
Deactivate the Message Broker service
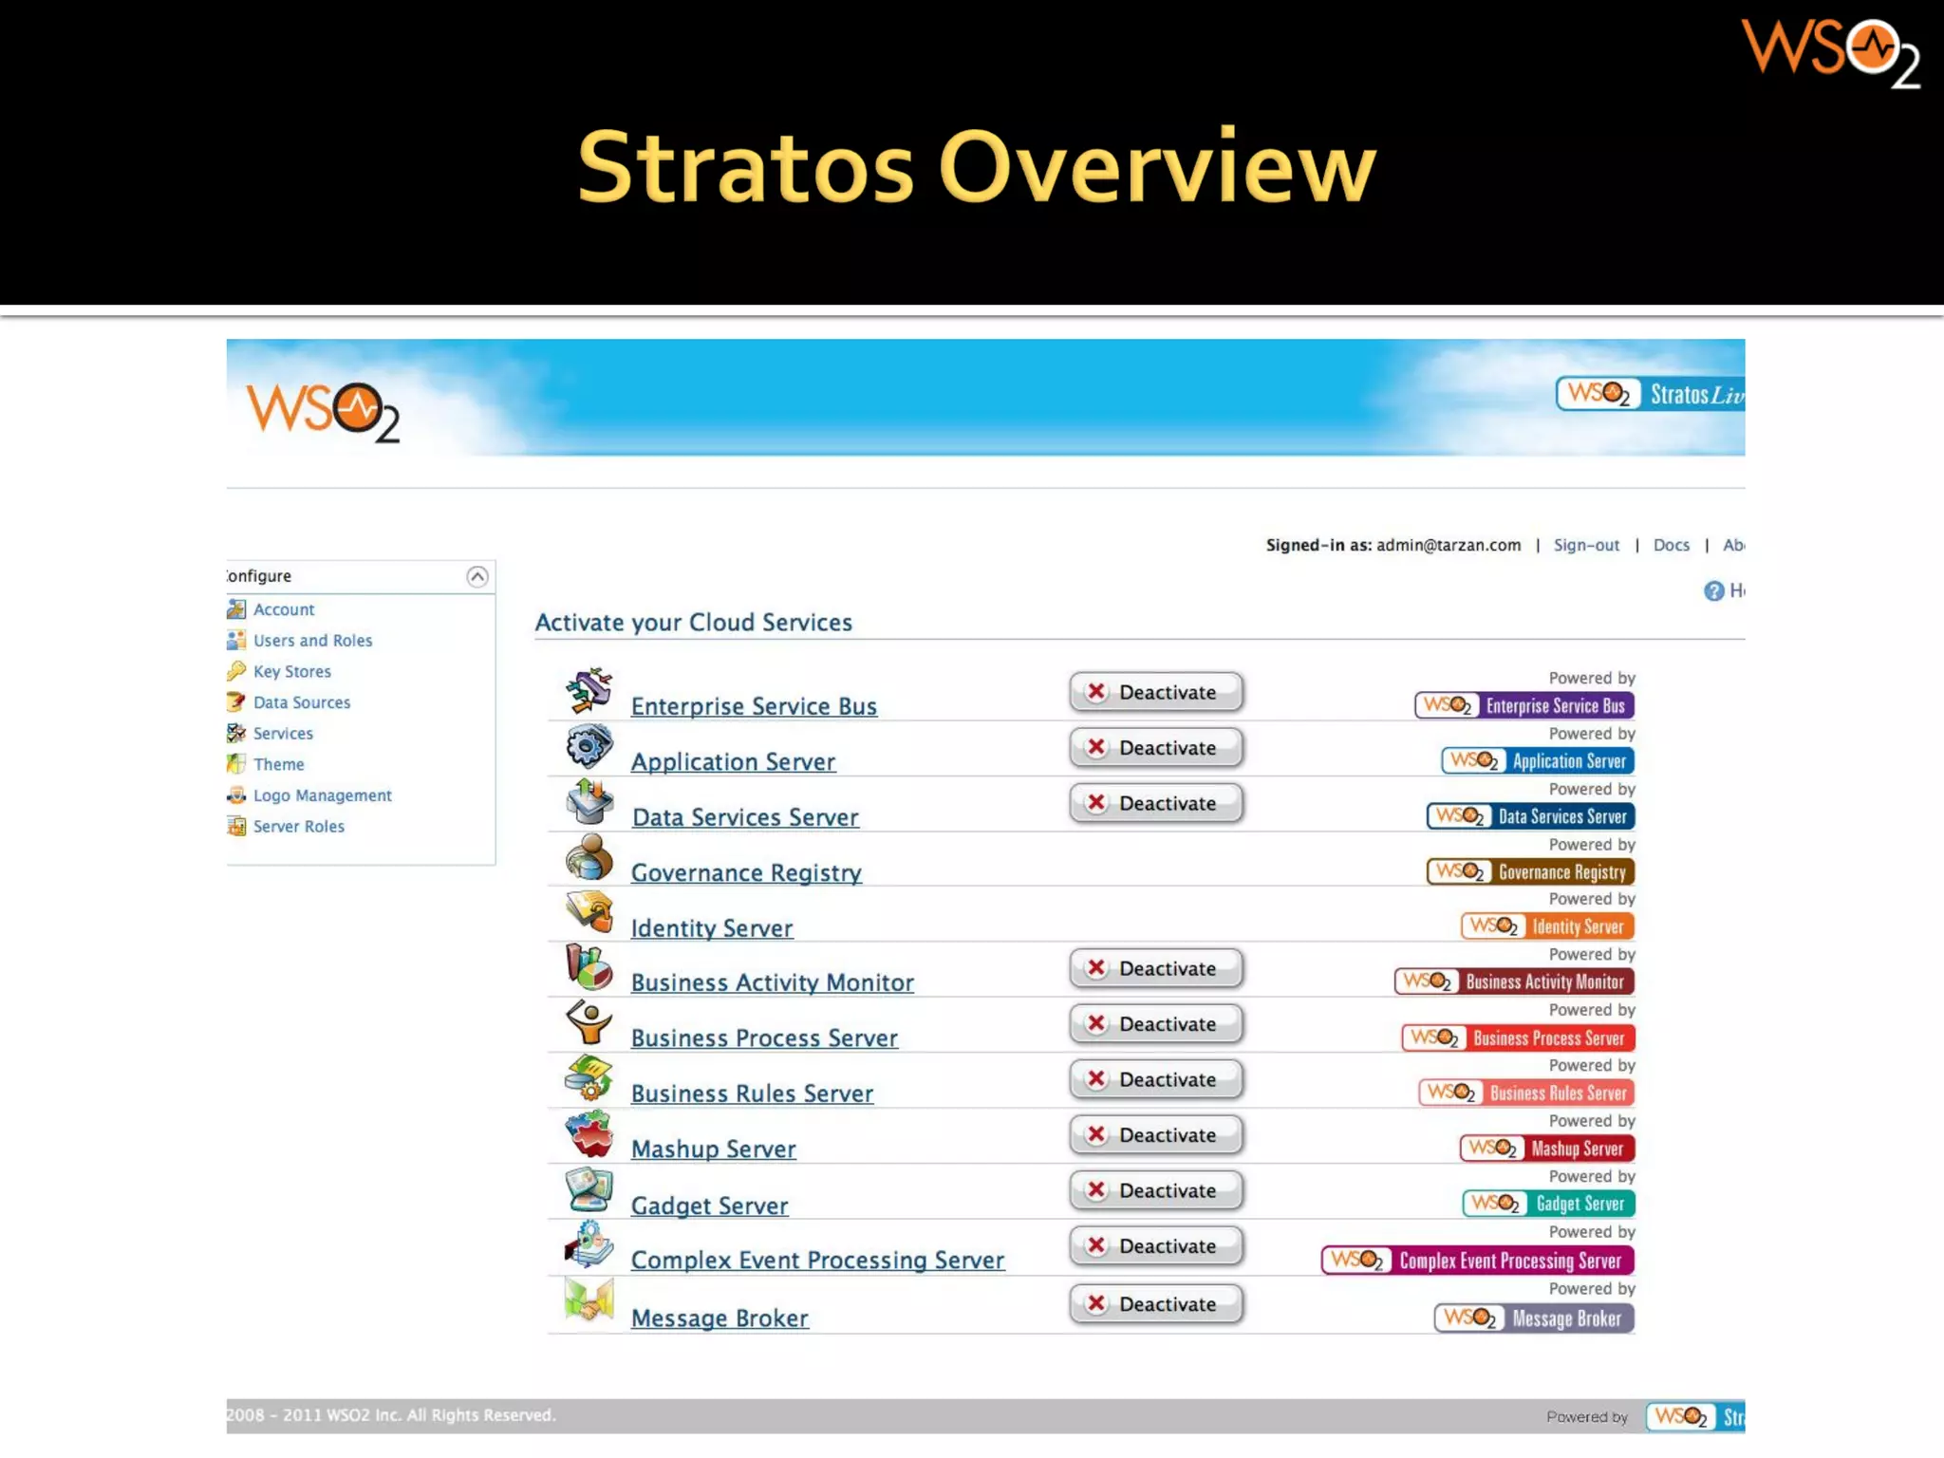coord(1155,1304)
